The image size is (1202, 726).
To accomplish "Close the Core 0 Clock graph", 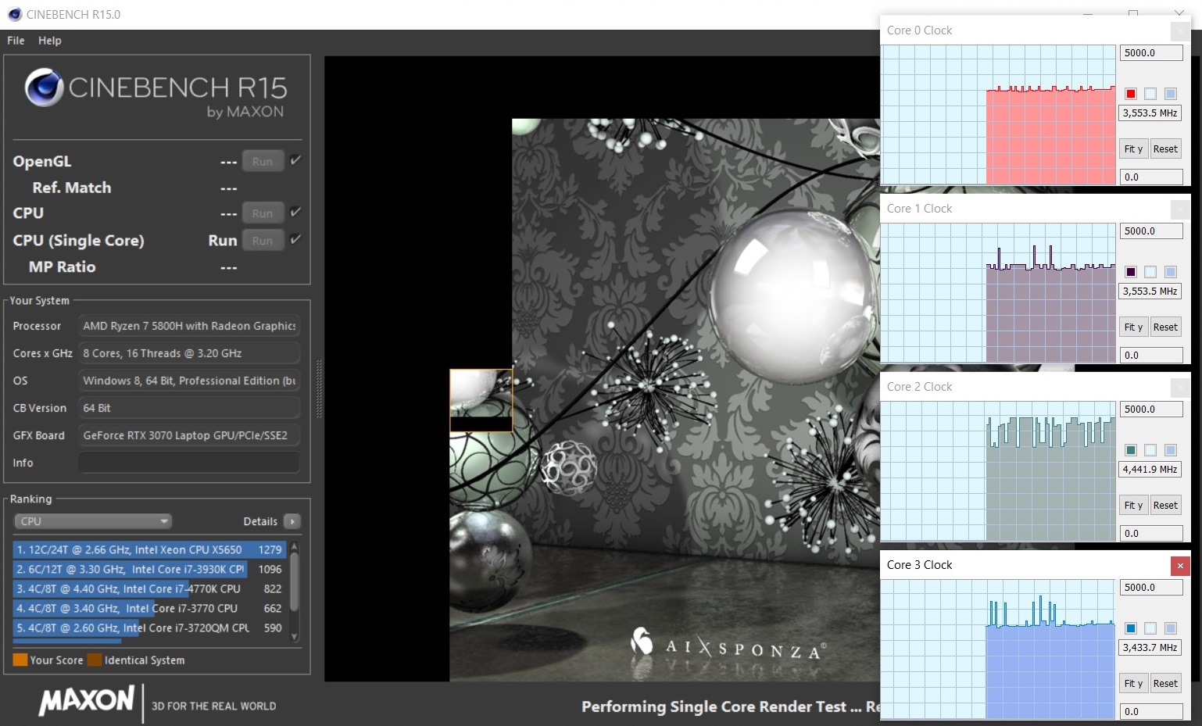I will 1180,30.
